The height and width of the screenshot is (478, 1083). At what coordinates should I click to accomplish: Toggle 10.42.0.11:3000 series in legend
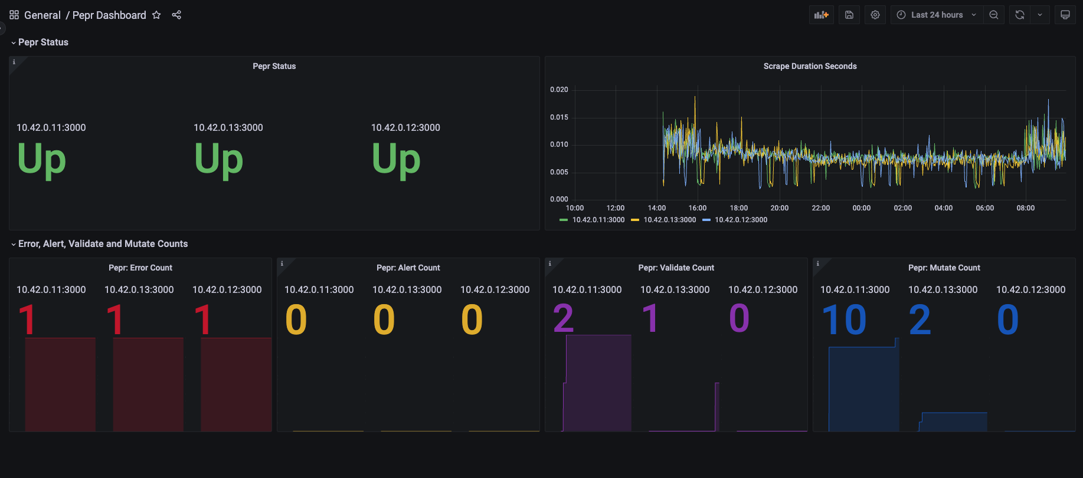click(x=598, y=220)
